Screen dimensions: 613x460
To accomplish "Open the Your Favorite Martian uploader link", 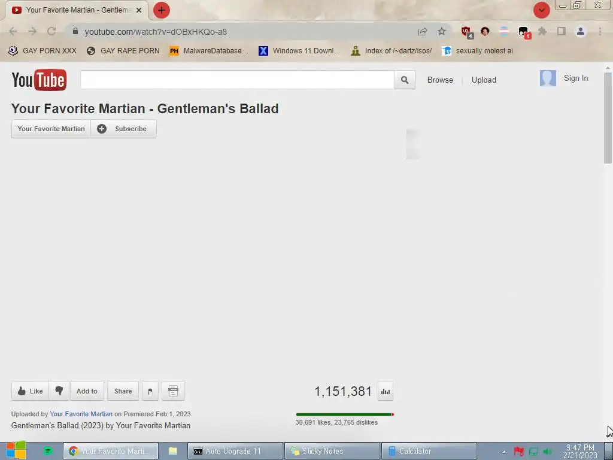I will tap(81, 414).
